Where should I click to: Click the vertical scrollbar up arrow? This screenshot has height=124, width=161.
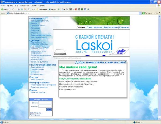click(160, 16)
